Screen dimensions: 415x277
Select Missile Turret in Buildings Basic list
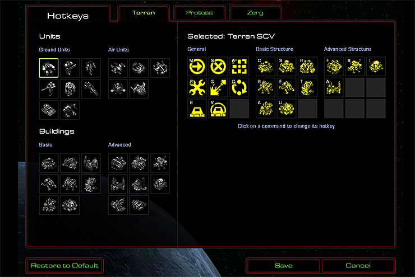click(91, 184)
